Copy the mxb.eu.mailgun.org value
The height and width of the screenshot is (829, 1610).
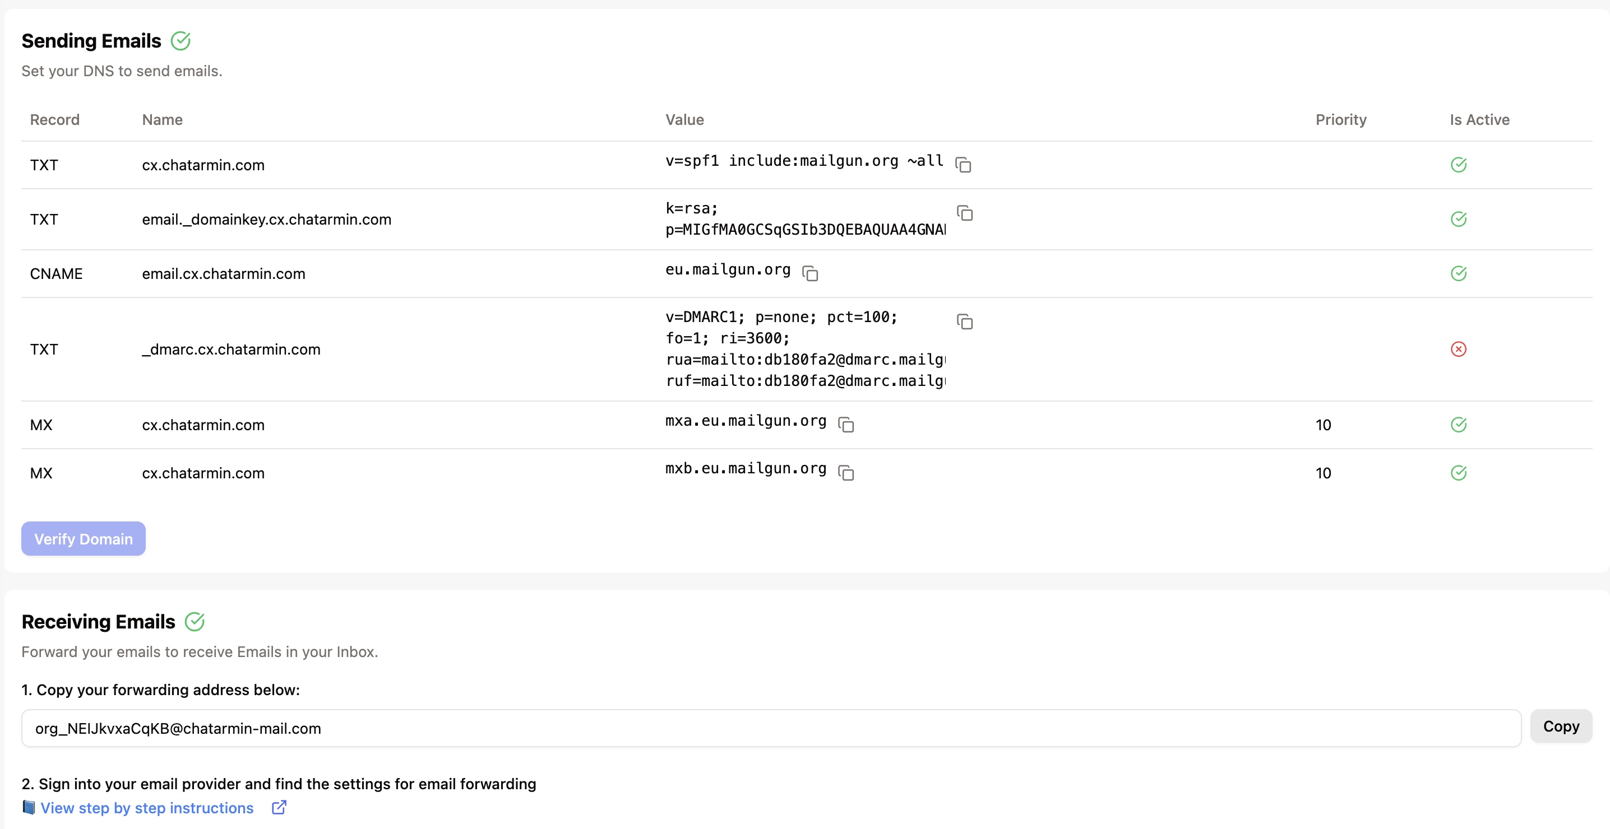coord(845,473)
